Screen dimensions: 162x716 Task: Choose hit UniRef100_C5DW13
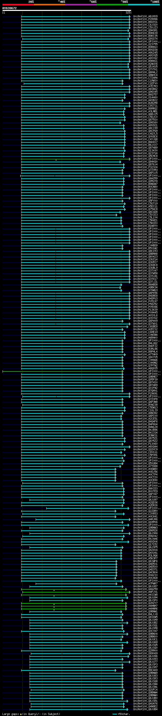[145, 408]
